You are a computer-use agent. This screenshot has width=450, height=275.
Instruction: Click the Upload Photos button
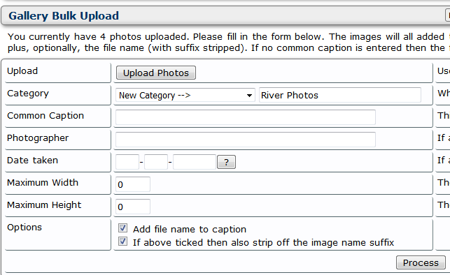pos(156,73)
